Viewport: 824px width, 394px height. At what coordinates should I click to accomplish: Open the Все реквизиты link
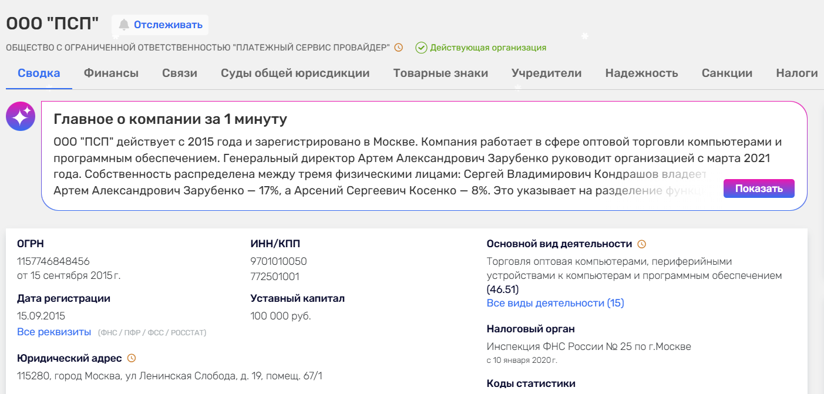pyautogui.click(x=54, y=332)
